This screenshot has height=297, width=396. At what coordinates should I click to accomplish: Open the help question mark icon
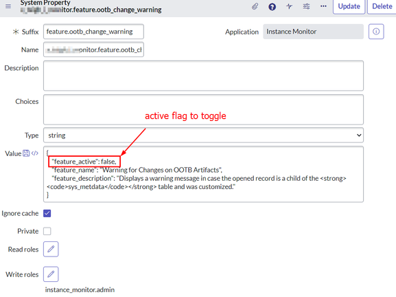(272, 7)
